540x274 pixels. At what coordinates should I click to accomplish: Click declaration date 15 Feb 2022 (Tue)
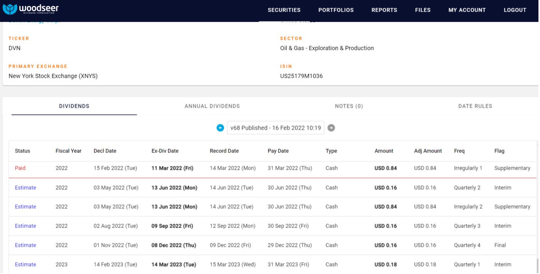pyautogui.click(x=115, y=168)
